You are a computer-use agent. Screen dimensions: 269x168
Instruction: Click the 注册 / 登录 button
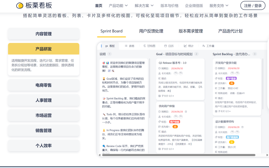tap(253, 5)
